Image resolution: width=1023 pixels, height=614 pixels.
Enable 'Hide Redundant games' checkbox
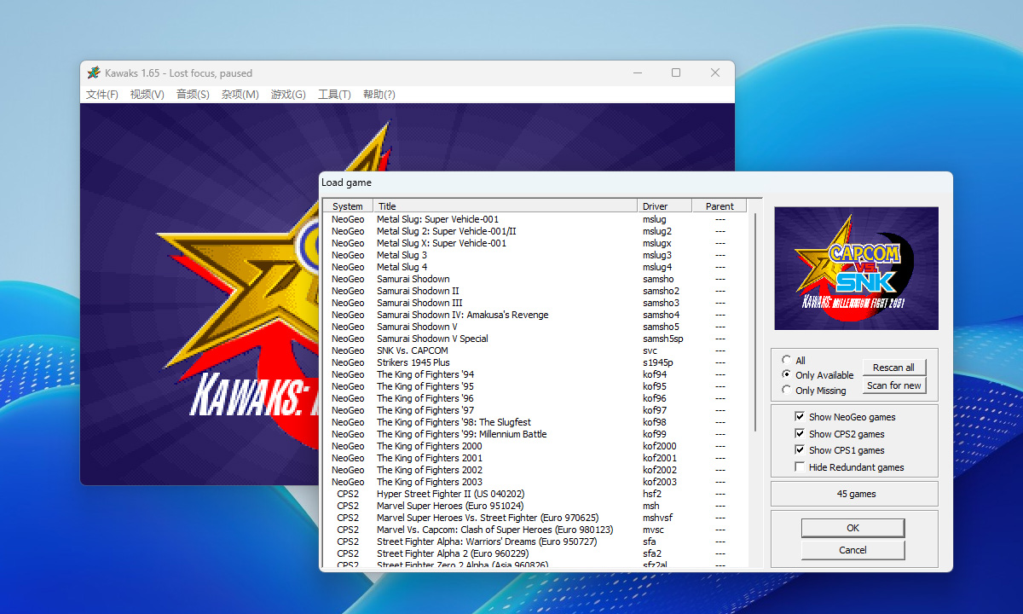coord(799,466)
